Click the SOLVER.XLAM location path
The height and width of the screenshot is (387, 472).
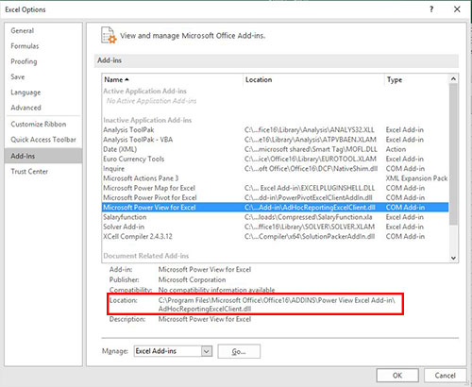point(310,227)
